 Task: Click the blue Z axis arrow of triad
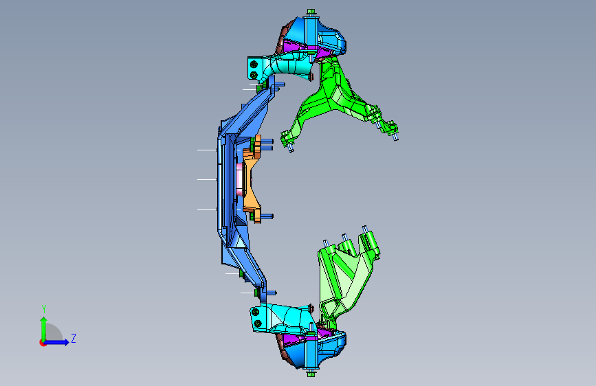coord(57,342)
